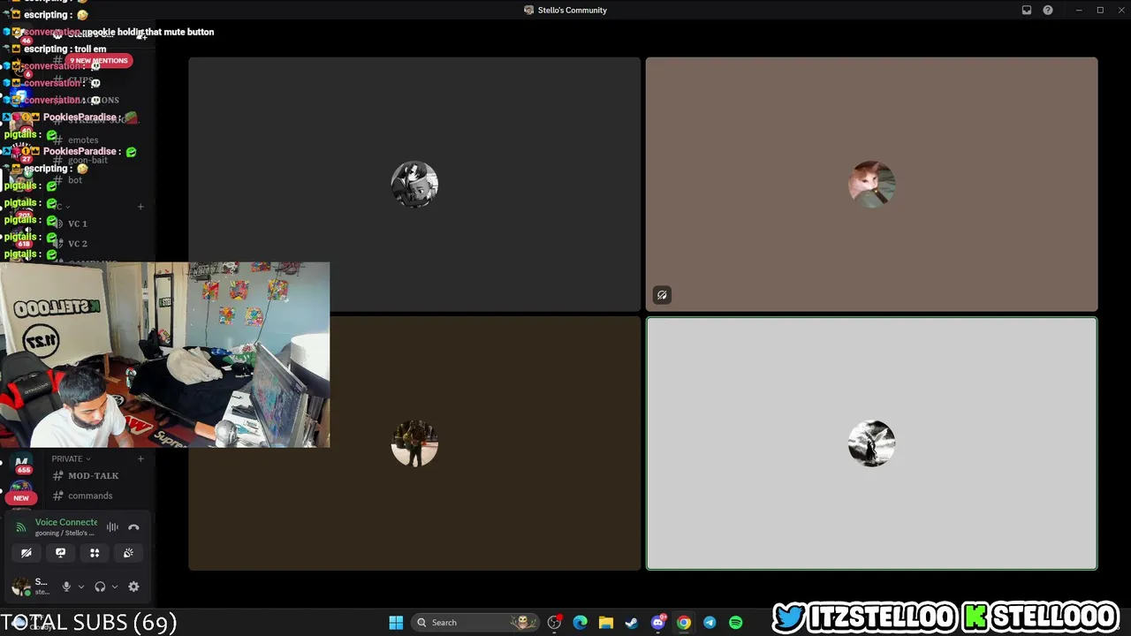Open OBS Studio from taskbar
Viewport: 1131px width, 636px height.
554,623
